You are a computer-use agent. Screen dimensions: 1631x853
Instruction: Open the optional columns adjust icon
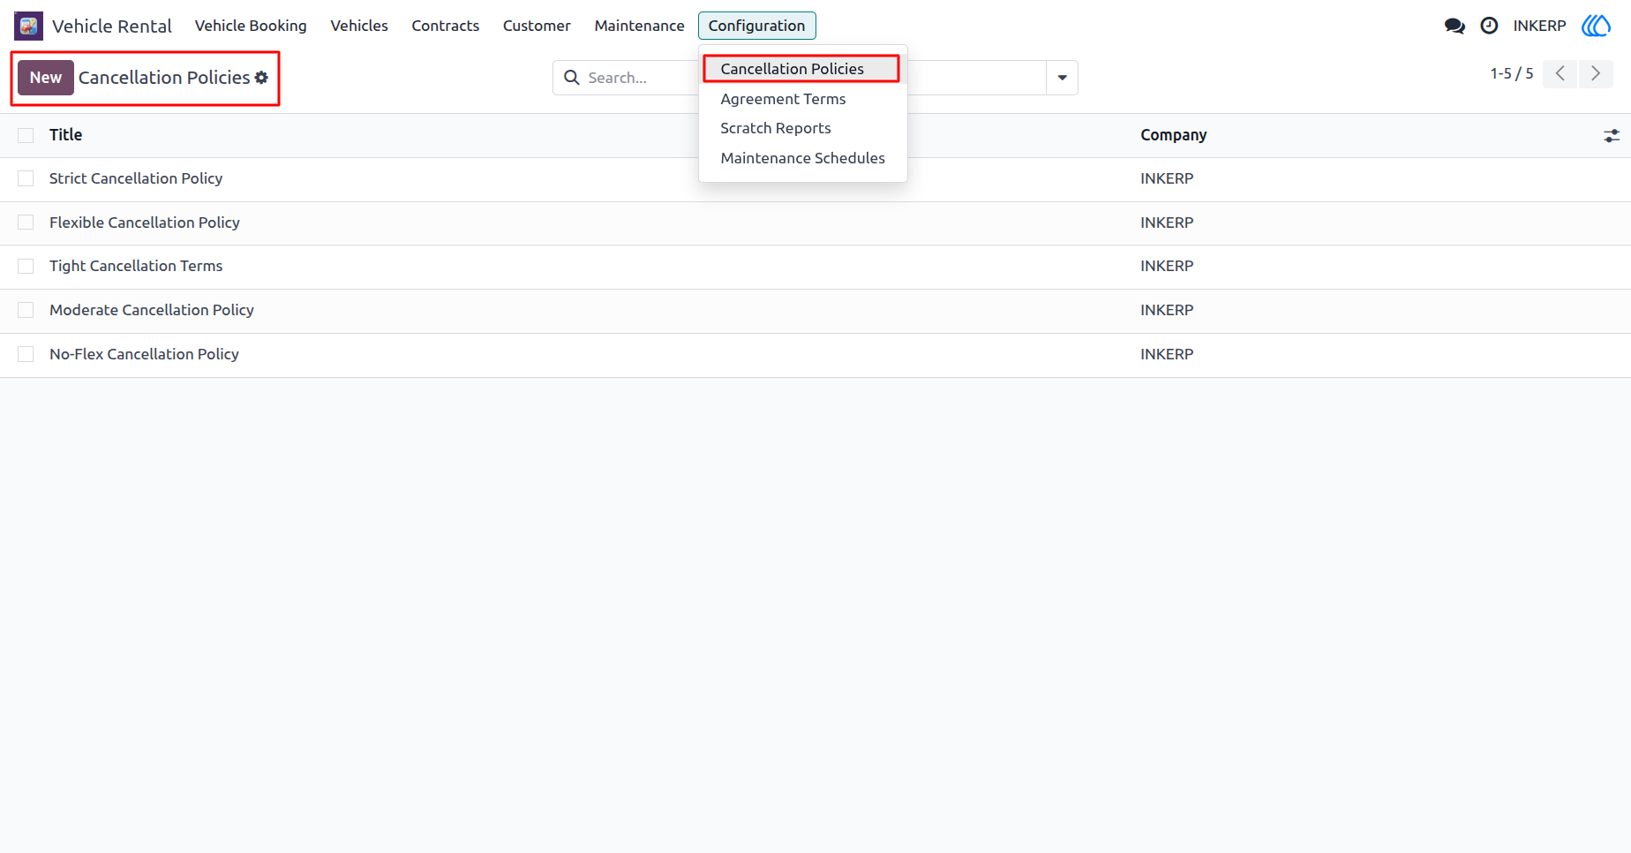(x=1612, y=135)
